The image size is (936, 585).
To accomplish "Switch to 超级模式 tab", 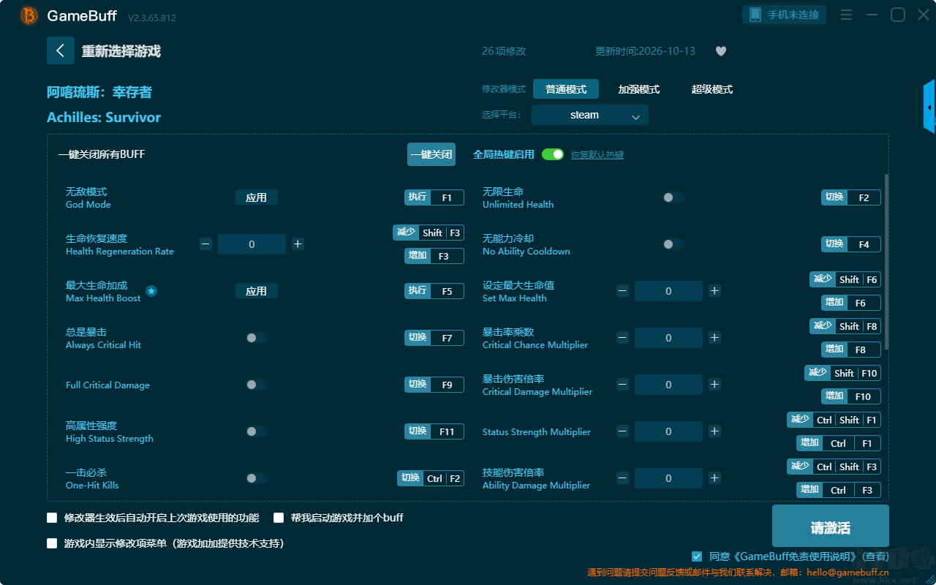I will [712, 89].
